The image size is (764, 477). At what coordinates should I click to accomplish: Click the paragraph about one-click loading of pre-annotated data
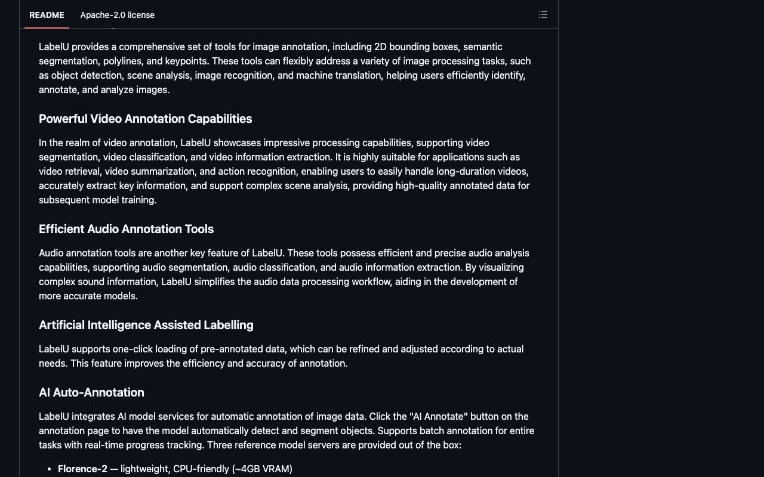tap(281, 356)
